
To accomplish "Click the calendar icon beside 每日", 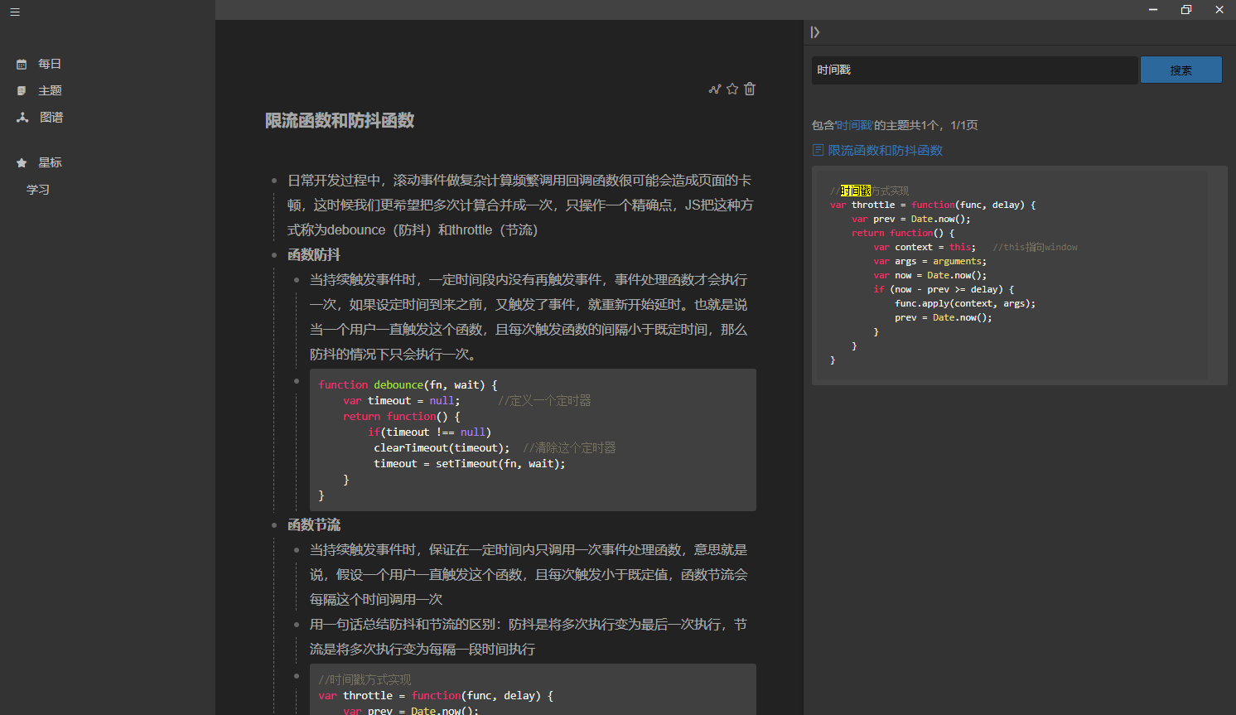I will (22, 64).
